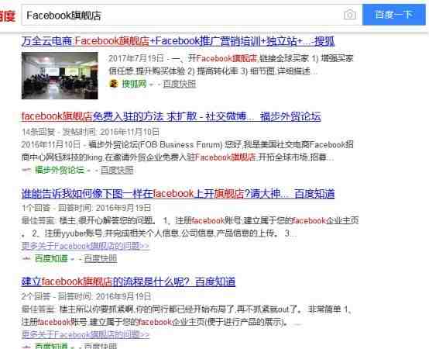Viewport: 429px width, 349px height.
Task: Open 谁能告诉我如何像下图一样 Baidu Zhidao result
Action: [x=178, y=194]
